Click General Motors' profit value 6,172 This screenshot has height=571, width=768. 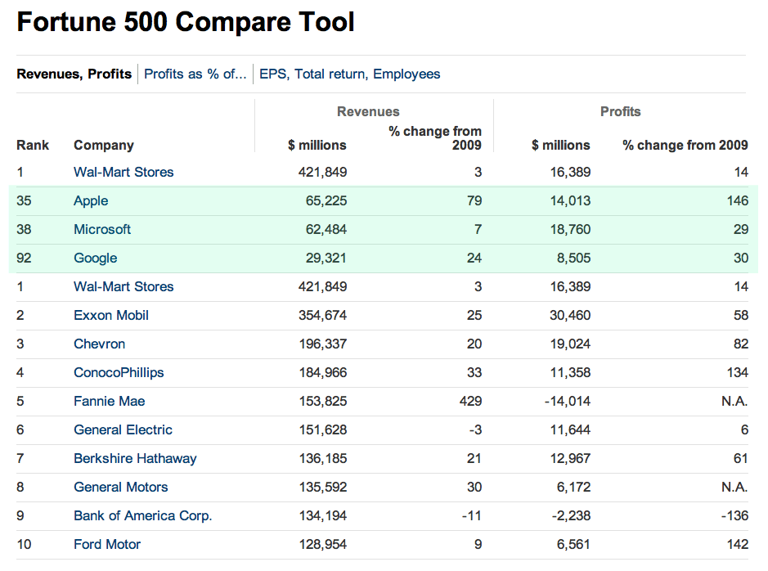point(573,488)
